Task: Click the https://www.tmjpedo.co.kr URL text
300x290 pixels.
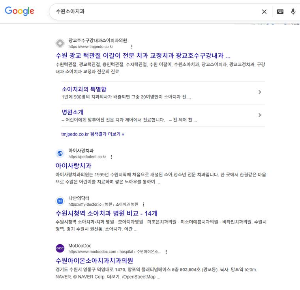Action: pos(91,46)
